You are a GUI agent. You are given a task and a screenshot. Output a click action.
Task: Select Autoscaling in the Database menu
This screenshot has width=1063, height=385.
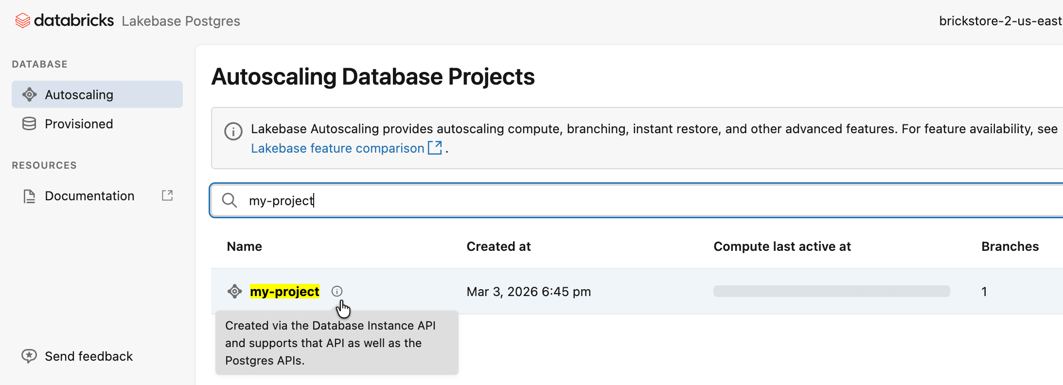point(79,95)
